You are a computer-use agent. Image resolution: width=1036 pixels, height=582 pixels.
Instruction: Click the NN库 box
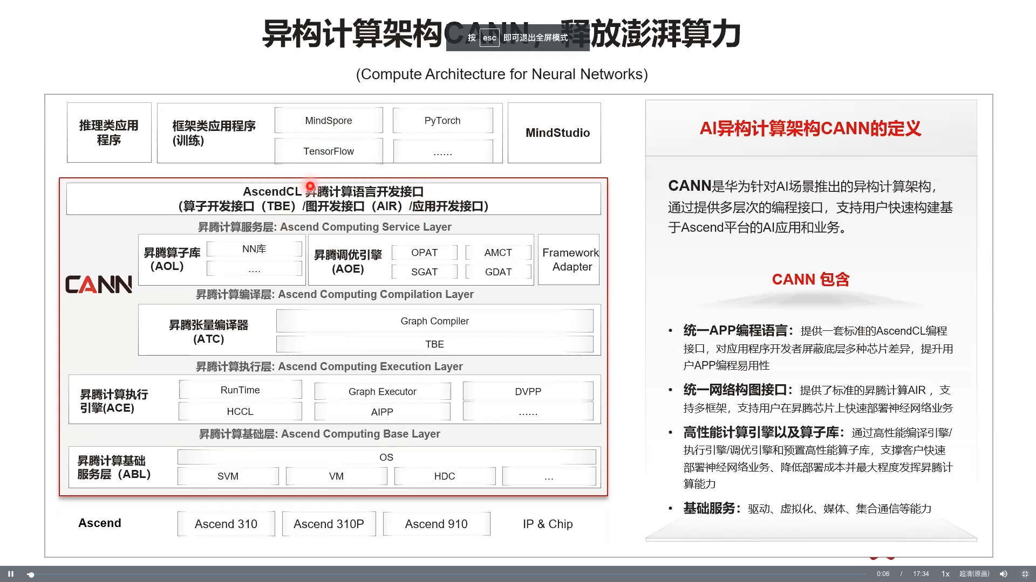click(x=254, y=249)
